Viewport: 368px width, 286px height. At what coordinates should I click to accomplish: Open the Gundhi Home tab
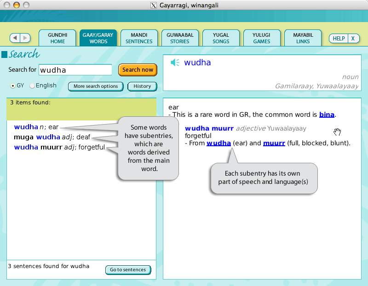57,38
